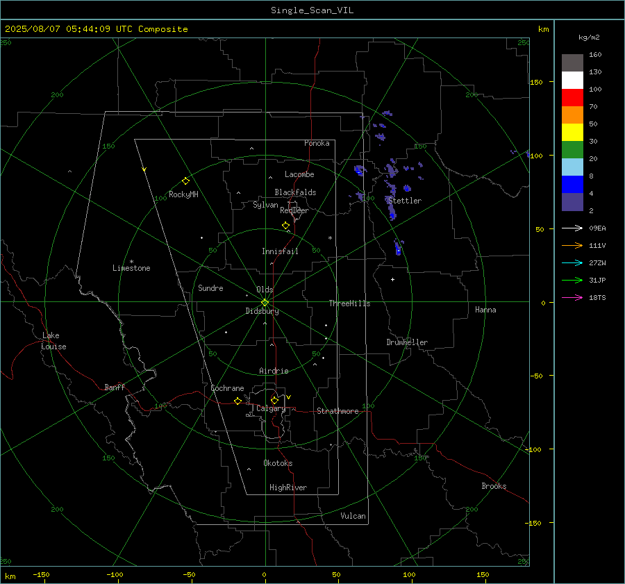Select the orange 50-70 legend swatch
This screenshot has height=584, width=625.
click(572, 115)
